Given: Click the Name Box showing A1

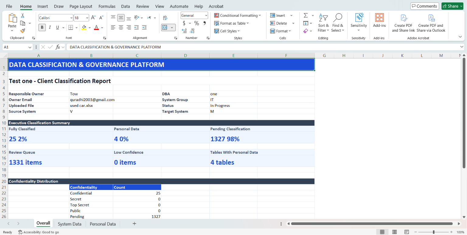Looking at the screenshot, I should point(17,47).
